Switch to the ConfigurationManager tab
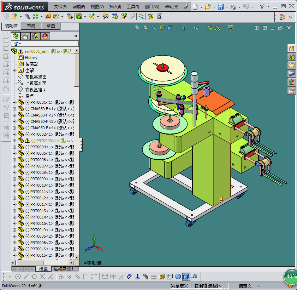 pyautogui.click(x=35, y=36)
